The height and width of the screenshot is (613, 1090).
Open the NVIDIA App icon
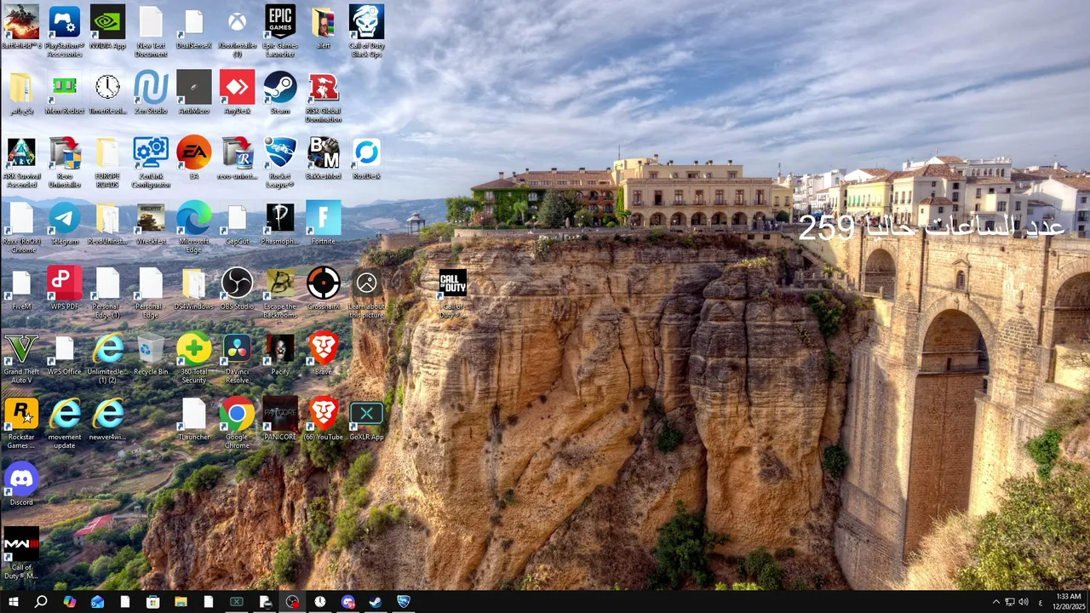click(107, 27)
